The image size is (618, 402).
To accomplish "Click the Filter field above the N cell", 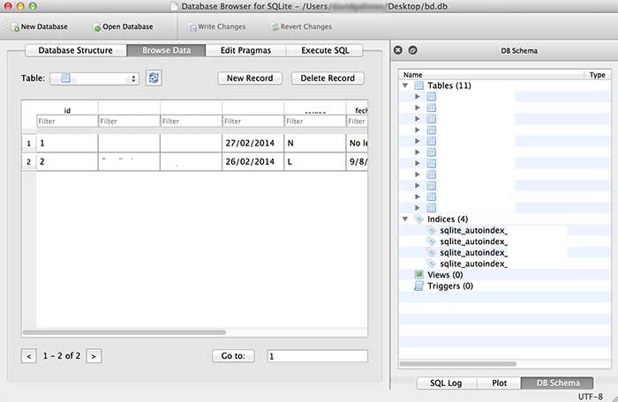I will [315, 122].
